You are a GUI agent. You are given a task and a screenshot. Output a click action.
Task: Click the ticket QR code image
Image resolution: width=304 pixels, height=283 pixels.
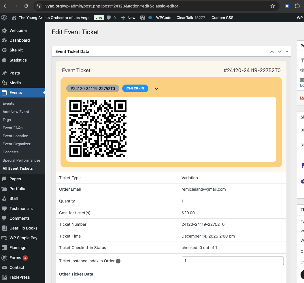pos(98,129)
